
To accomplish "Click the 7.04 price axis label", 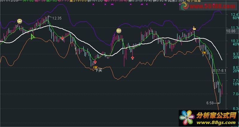I will click(235, 94).
